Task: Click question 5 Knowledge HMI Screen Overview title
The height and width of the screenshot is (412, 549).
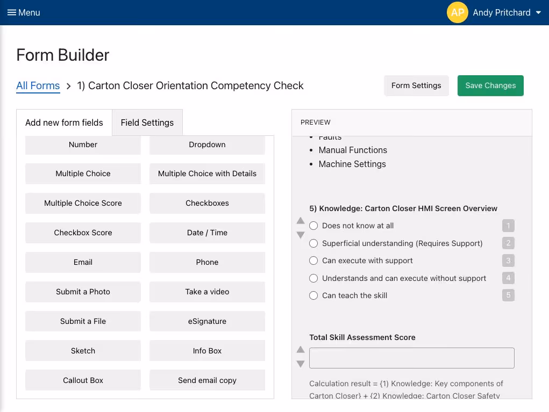Action: [x=403, y=208]
